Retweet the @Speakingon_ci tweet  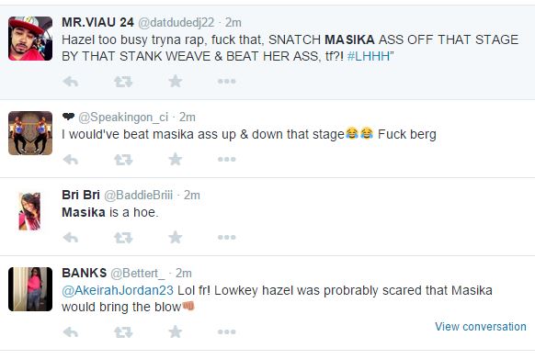[x=123, y=160]
